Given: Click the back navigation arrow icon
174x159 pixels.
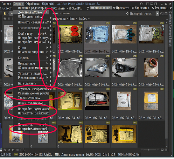Looking at the screenshot, I should 9,19.
